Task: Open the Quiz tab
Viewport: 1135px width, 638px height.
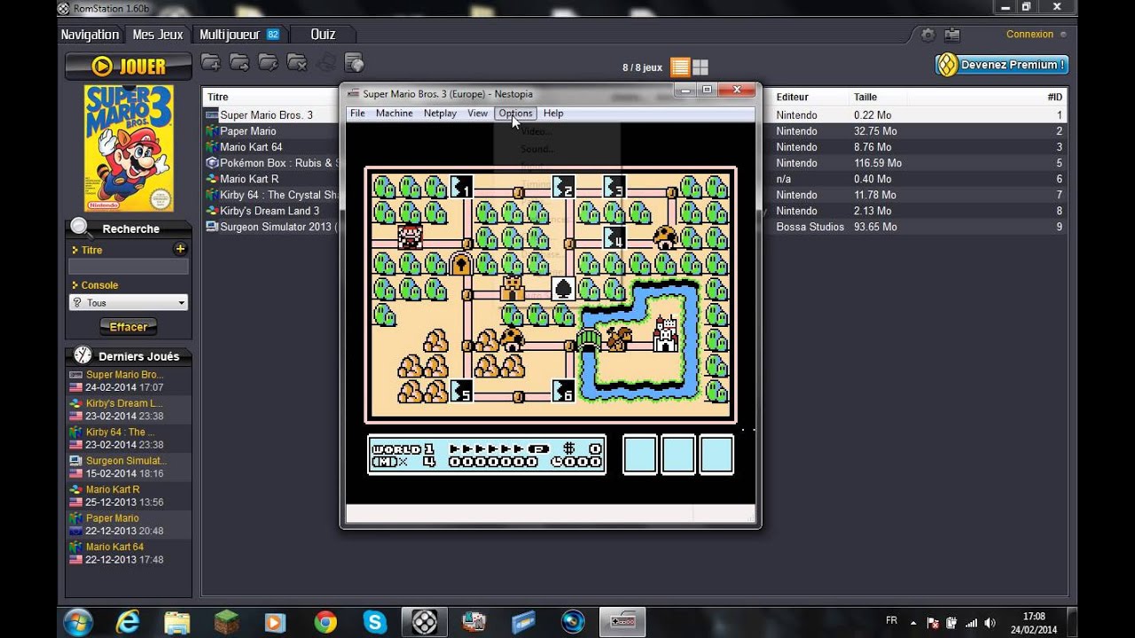Action: (x=323, y=35)
